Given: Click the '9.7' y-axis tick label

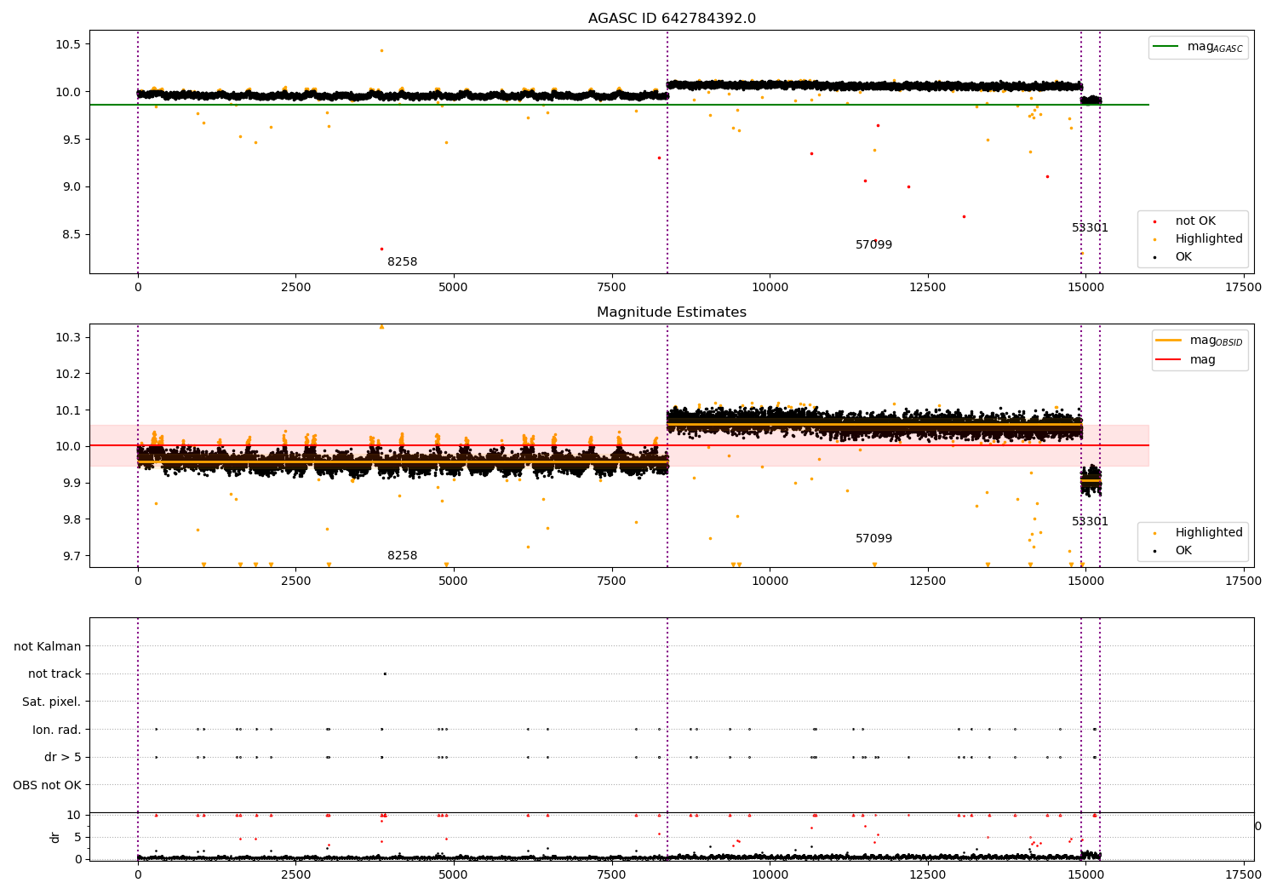Looking at the screenshot, I should click(72, 557).
